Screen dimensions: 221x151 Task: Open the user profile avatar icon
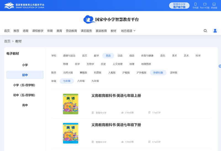click(x=215, y=31)
